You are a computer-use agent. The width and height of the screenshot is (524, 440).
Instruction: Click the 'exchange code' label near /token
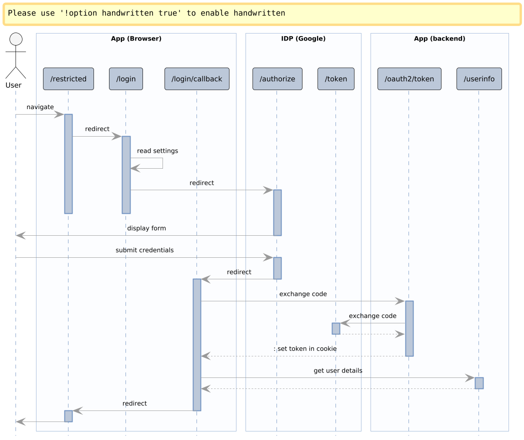pos(372,316)
